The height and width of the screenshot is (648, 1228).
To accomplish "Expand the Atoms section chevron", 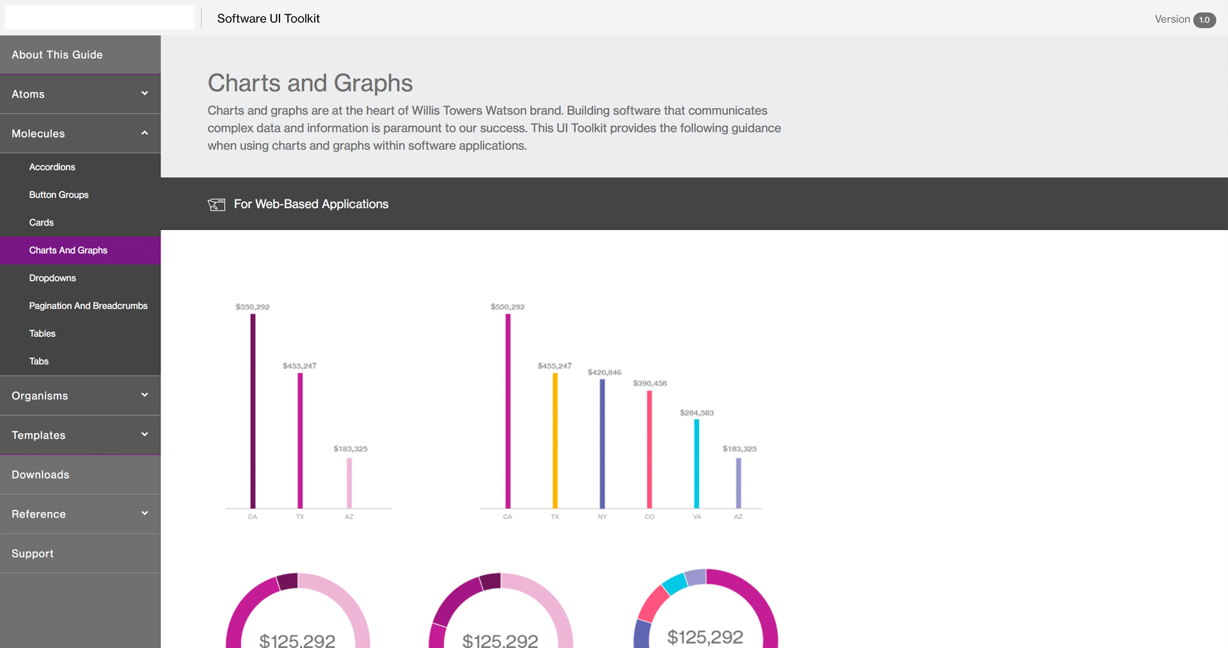I will [x=145, y=93].
